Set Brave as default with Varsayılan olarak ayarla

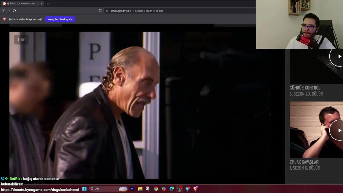(60, 19)
